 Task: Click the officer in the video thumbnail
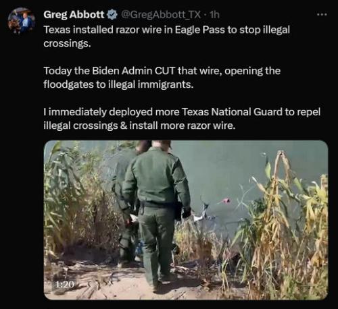tap(157, 214)
